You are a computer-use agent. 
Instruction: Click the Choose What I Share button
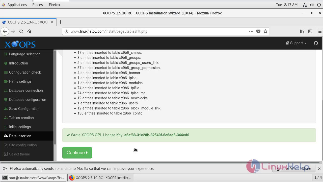(294, 169)
